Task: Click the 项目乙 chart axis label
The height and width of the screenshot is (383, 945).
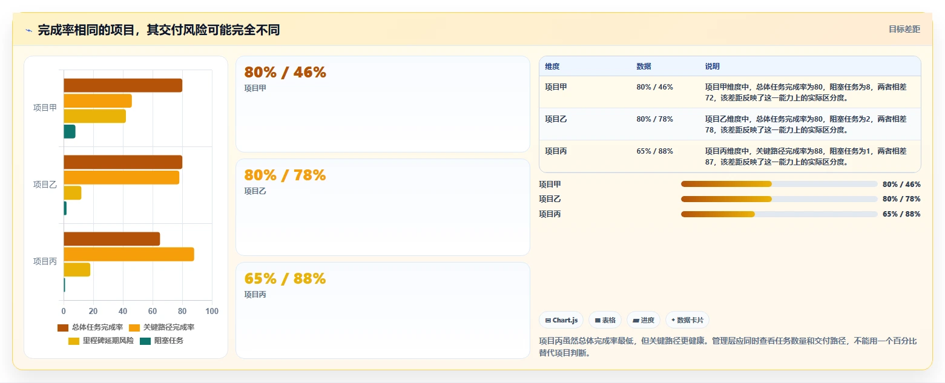Action: [x=45, y=185]
